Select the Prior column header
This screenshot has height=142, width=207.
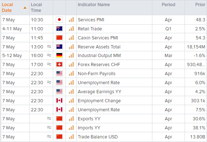click(x=200, y=5)
